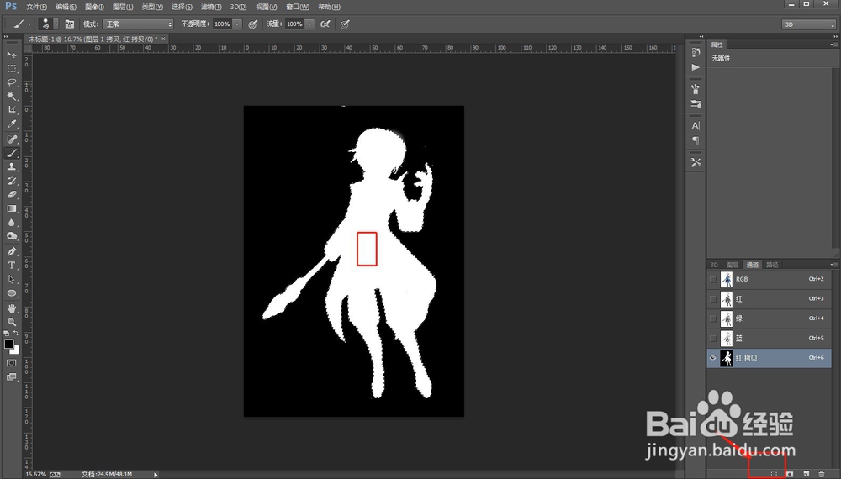Select the Ellipse shape tool

click(x=11, y=293)
